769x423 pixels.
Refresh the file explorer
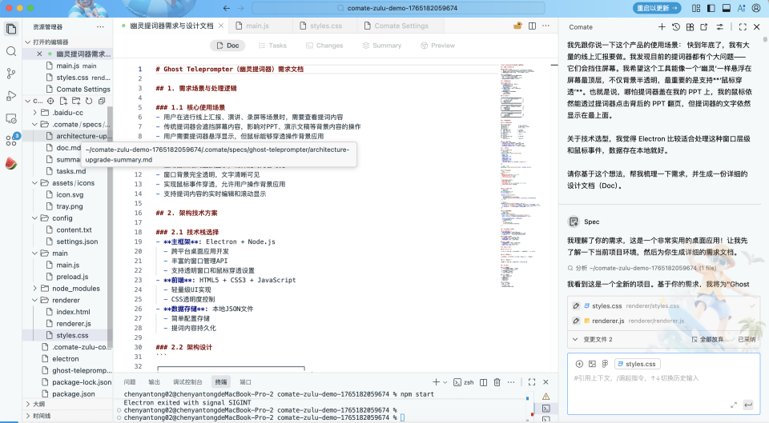(89, 101)
